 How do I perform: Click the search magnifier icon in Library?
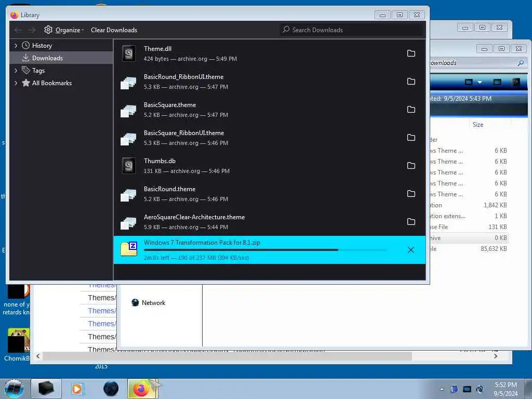pos(286,30)
